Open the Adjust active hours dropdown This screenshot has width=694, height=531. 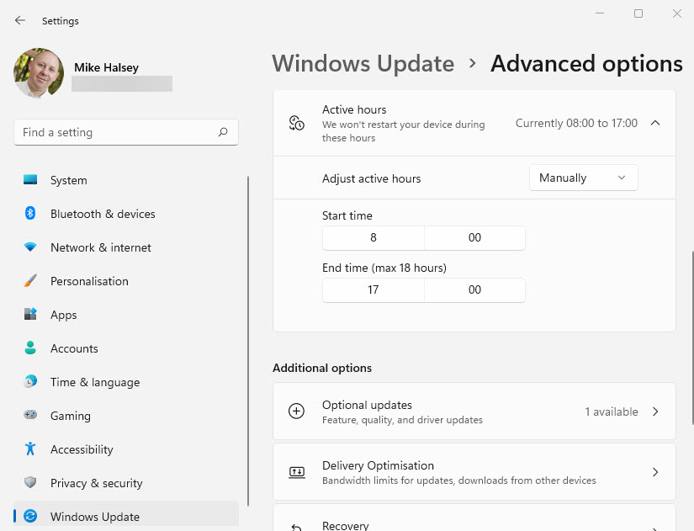(x=583, y=178)
